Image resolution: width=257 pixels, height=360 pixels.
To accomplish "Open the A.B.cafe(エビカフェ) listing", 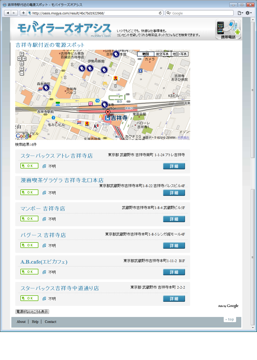I will click(x=44, y=262).
